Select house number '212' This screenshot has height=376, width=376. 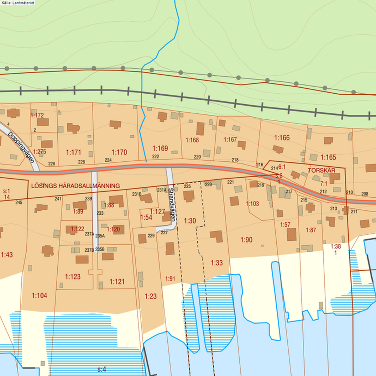point(323,191)
